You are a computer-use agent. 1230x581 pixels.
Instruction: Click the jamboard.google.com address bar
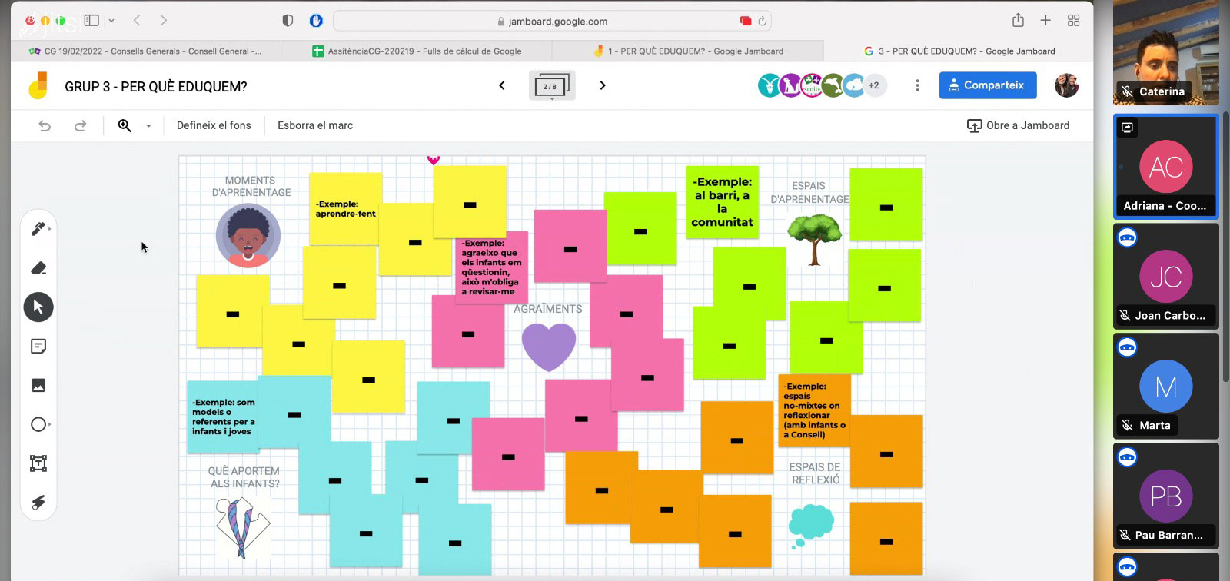click(552, 22)
